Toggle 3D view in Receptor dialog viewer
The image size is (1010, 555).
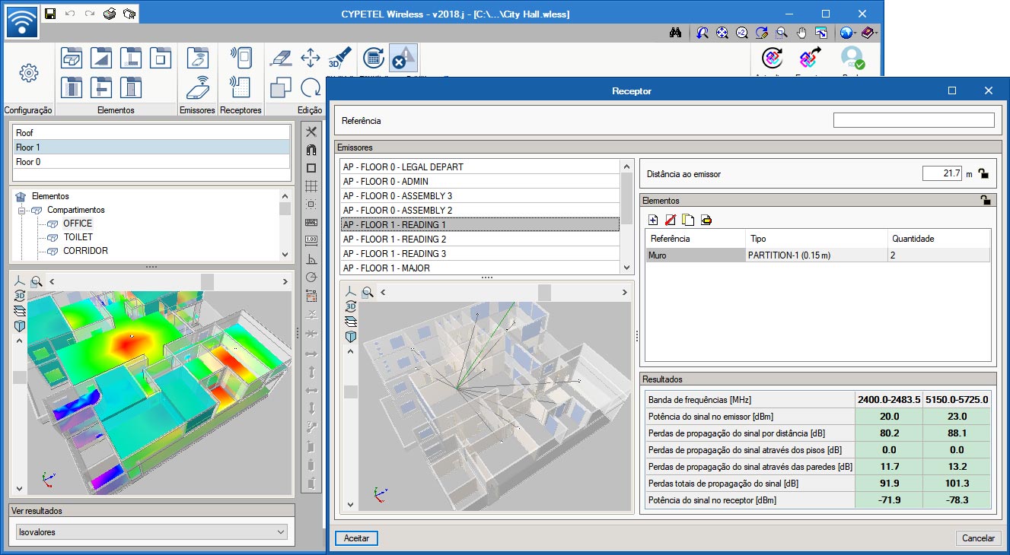click(351, 306)
